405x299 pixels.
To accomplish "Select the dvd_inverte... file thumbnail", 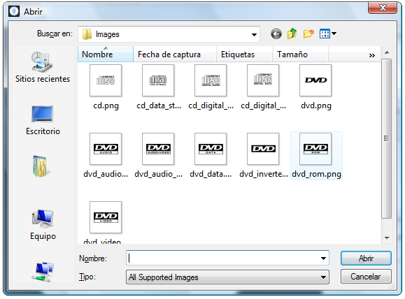I will pyautogui.click(x=263, y=149).
